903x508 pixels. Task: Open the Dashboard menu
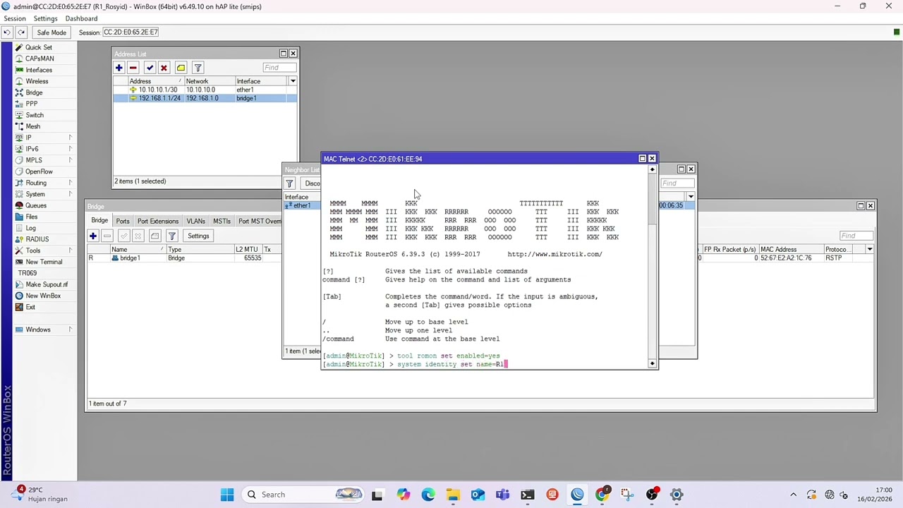(x=81, y=18)
